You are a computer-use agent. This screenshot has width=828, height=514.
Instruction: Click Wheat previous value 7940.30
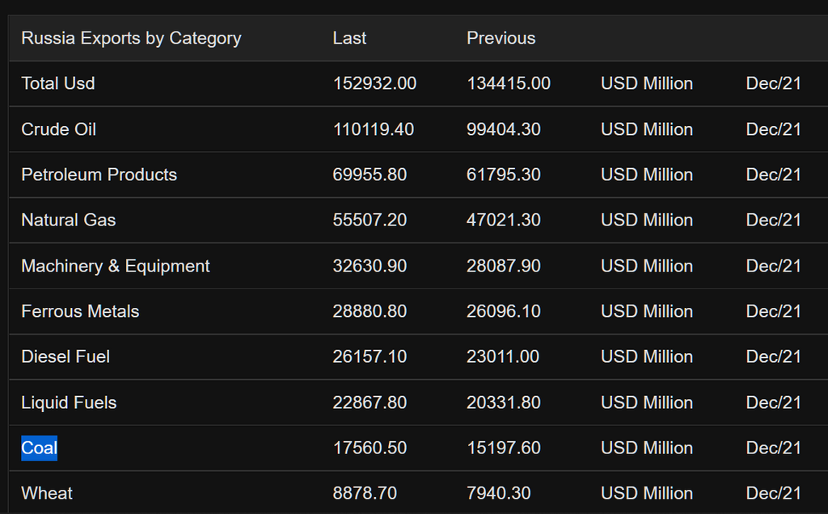501,493
